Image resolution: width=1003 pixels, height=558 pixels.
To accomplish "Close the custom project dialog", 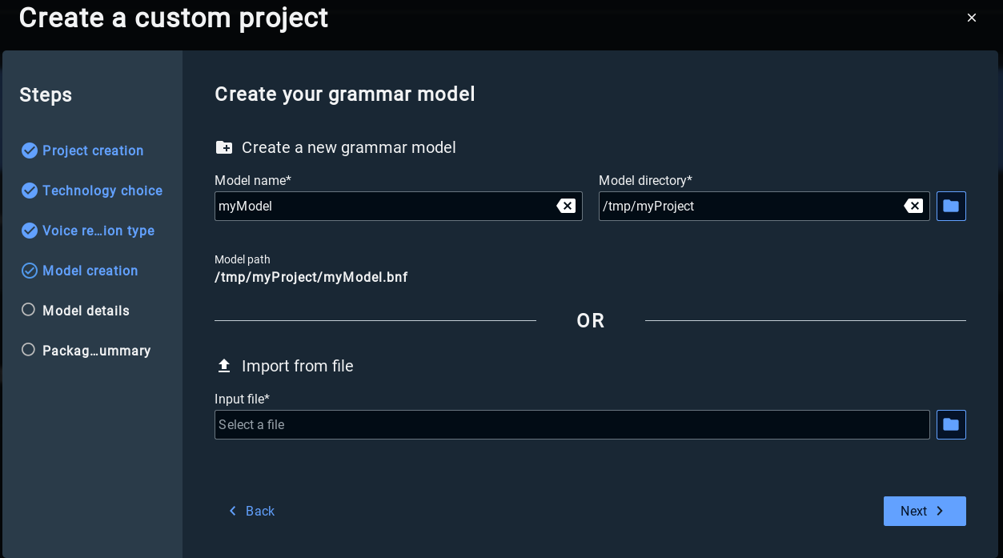I will point(972,18).
